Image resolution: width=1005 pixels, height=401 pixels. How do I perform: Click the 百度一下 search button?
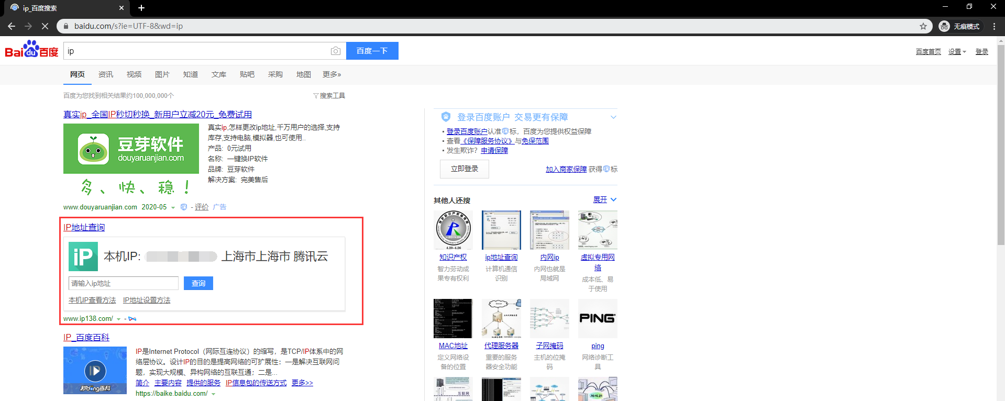point(372,51)
